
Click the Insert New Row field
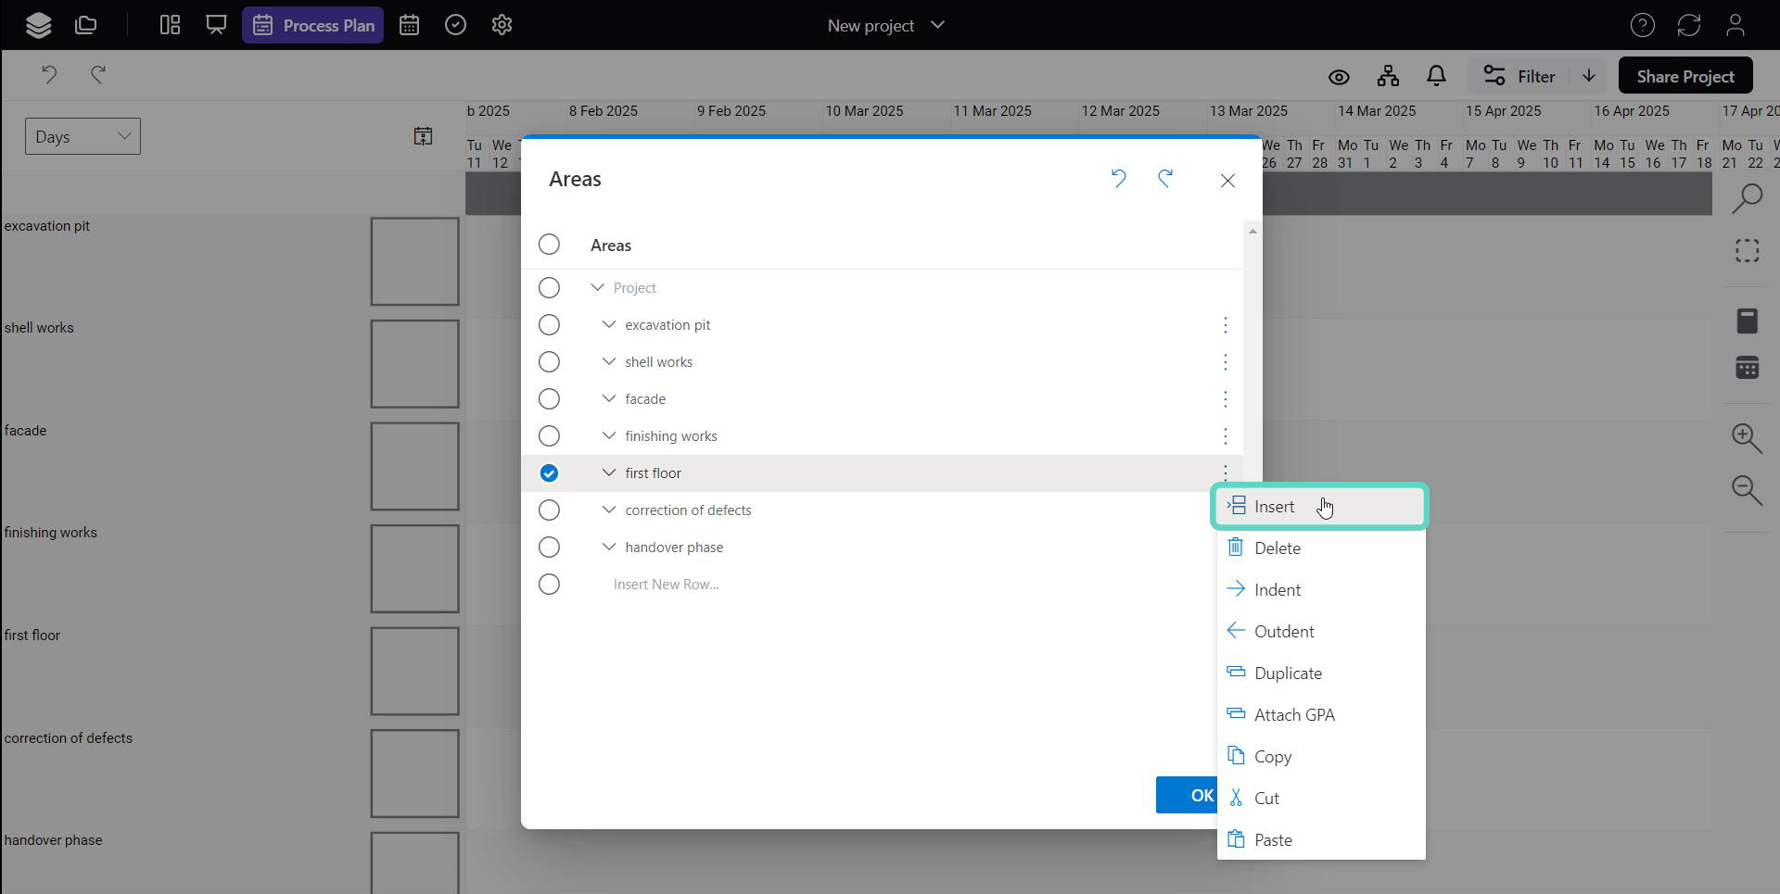666,585
